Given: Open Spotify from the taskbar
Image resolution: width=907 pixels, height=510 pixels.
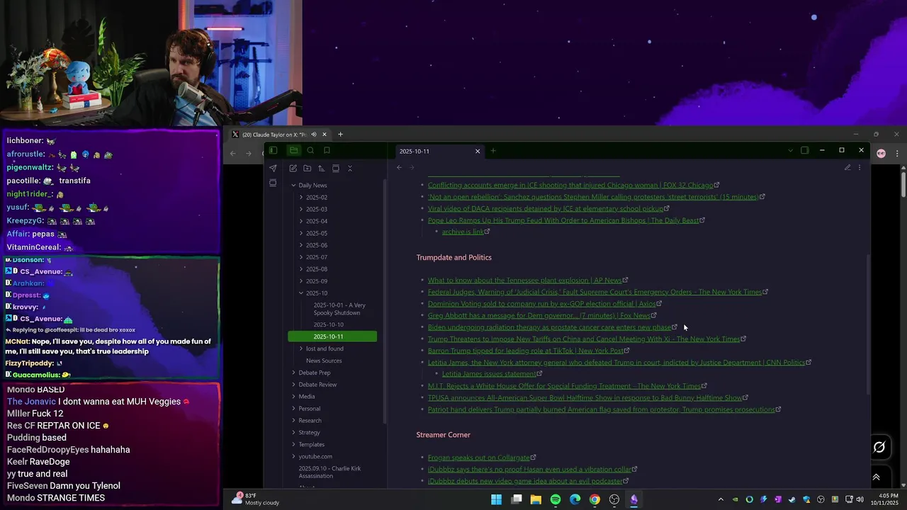Looking at the screenshot, I should (x=556, y=499).
